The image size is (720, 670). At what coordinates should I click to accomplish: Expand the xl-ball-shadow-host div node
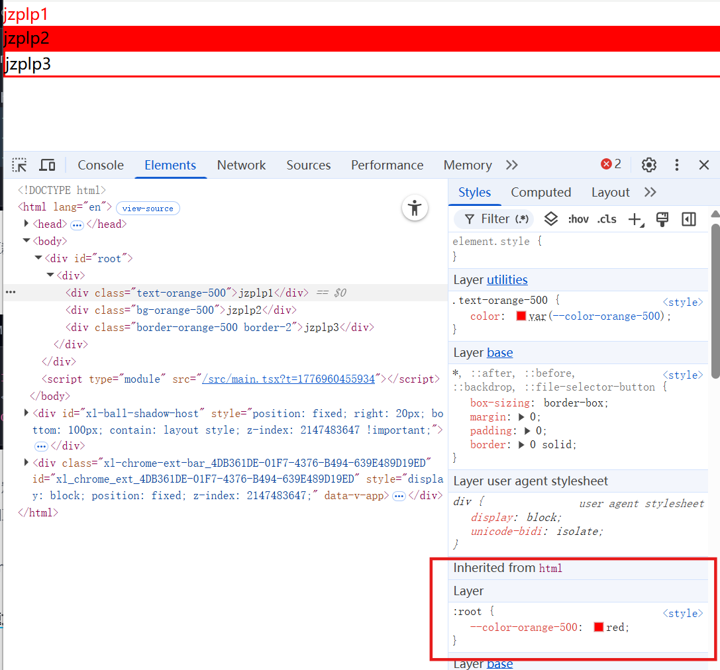click(26, 413)
